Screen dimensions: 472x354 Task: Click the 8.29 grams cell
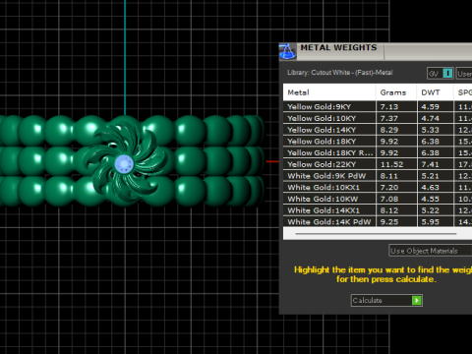[x=396, y=130]
